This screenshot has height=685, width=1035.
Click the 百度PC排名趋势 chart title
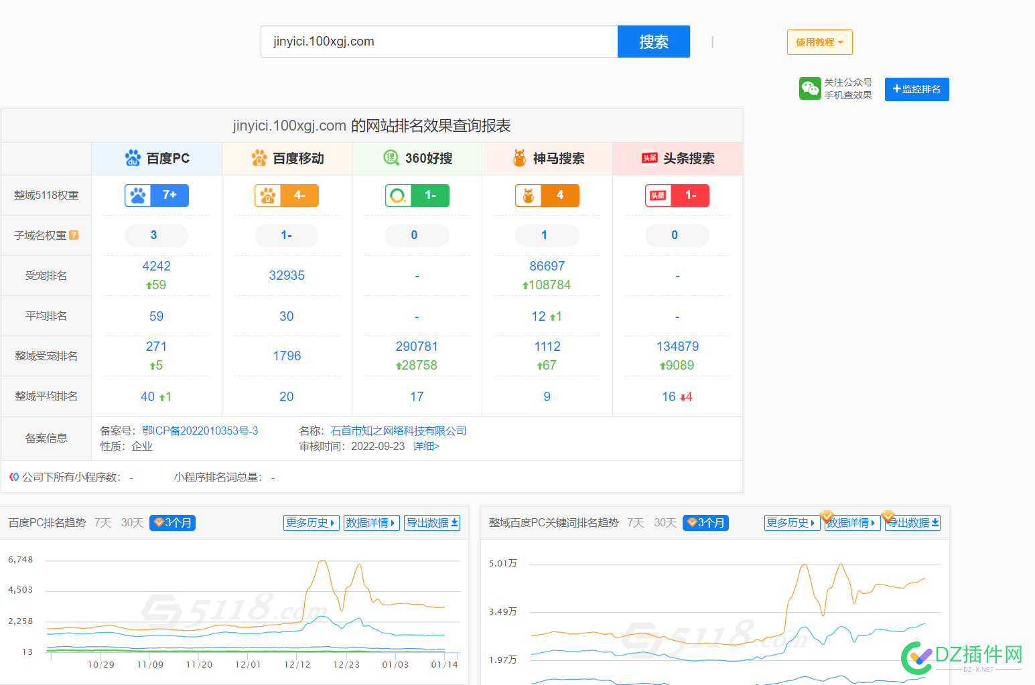[x=47, y=523]
